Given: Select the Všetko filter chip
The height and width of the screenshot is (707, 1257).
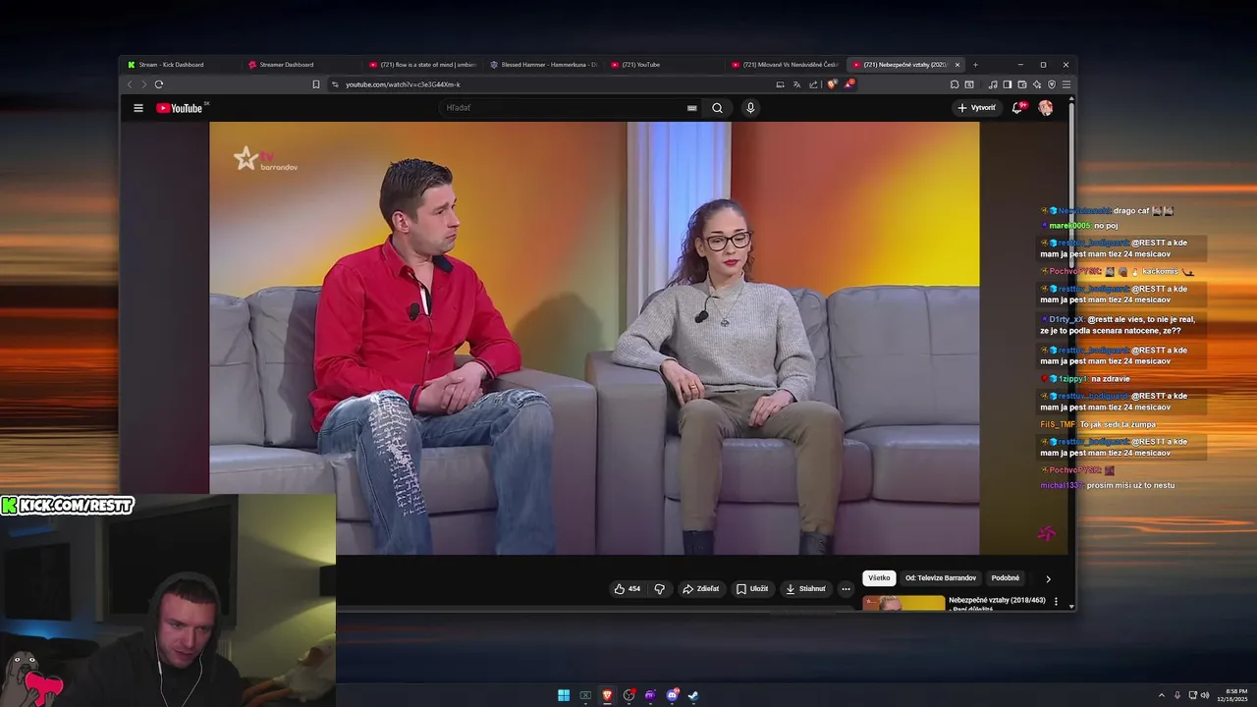Looking at the screenshot, I should pyautogui.click(x=879, y=578).
